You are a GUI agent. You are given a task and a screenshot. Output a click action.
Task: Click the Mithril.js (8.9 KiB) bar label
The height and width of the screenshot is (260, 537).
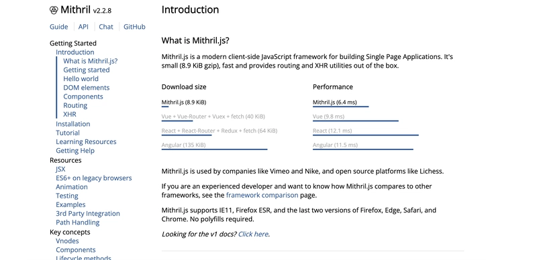click(x=183, y=102)
